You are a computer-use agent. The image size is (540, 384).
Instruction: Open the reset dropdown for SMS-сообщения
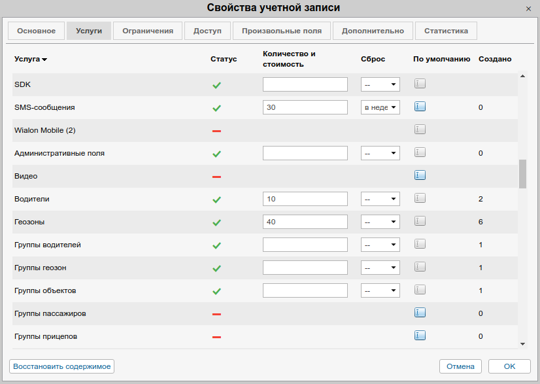pyautogui.click(x=380, y=107)
